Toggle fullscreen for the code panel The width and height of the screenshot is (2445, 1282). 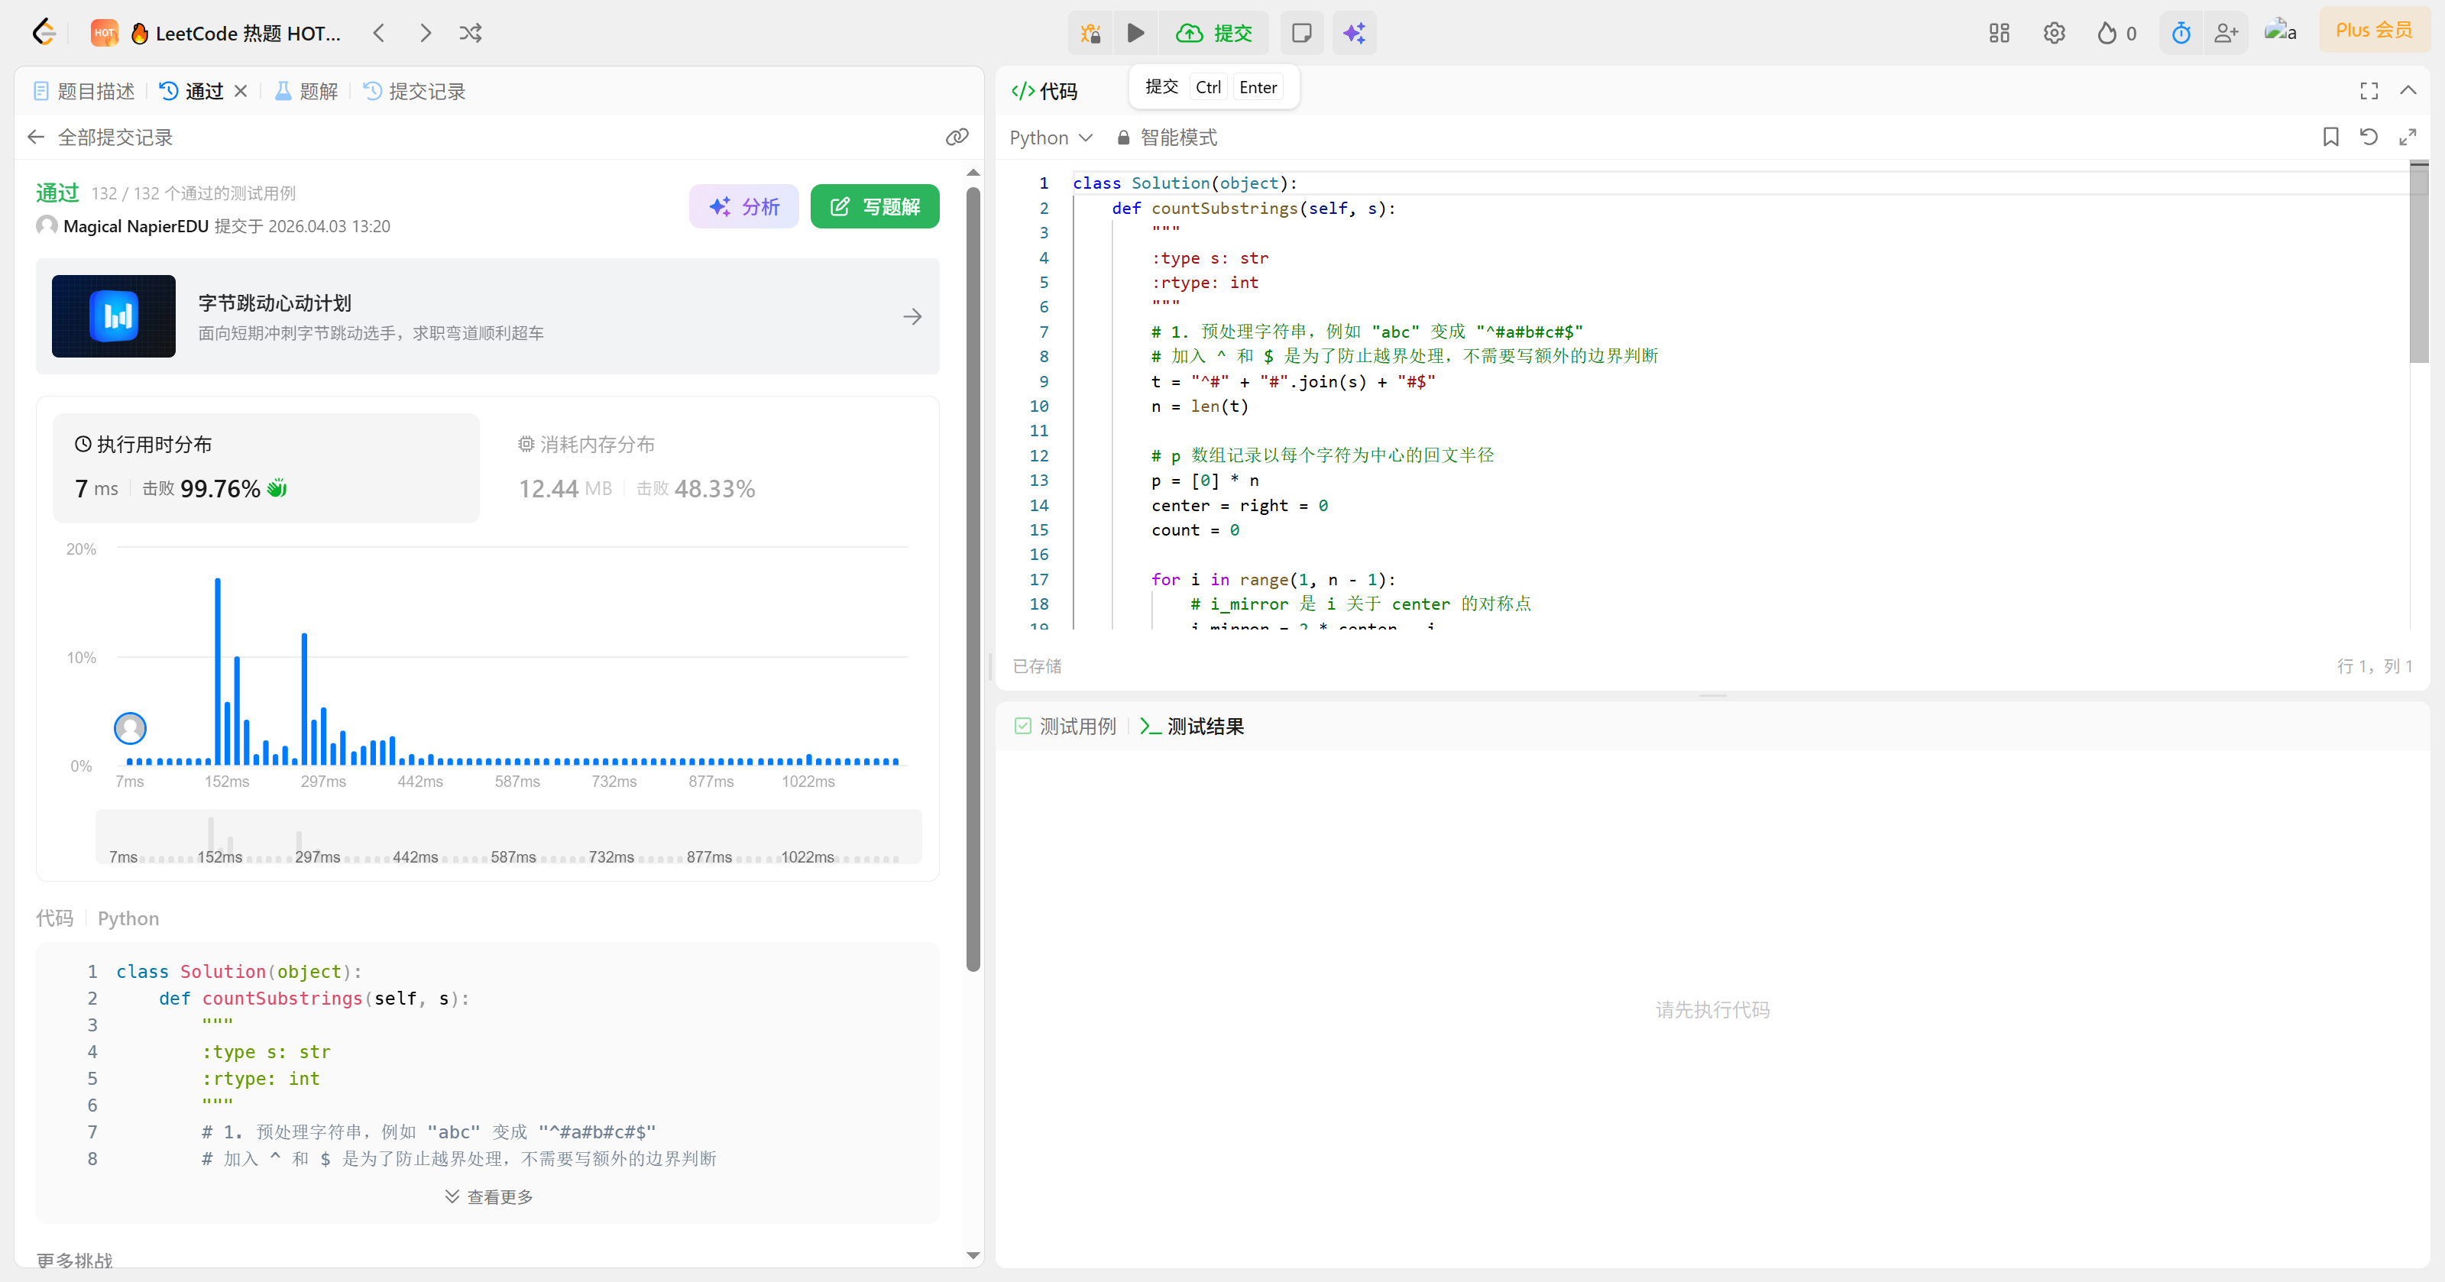pos(2369,90)
